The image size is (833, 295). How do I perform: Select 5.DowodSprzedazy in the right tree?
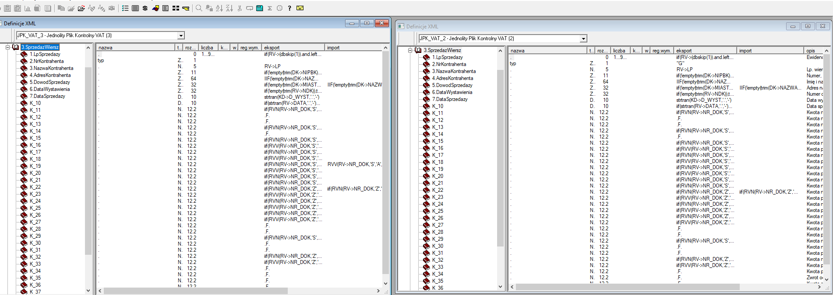pos(452,85)
